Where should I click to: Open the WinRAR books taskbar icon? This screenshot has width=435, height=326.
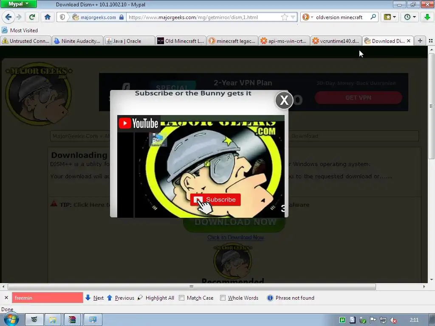tap(72, 320)
